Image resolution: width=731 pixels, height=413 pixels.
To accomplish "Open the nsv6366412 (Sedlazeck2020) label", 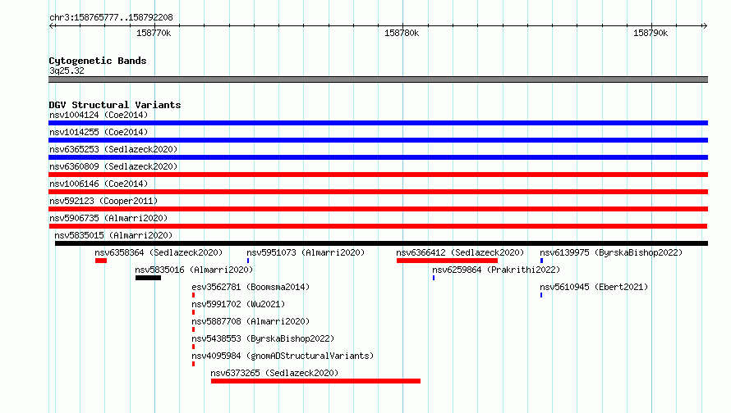I will 460,252.
